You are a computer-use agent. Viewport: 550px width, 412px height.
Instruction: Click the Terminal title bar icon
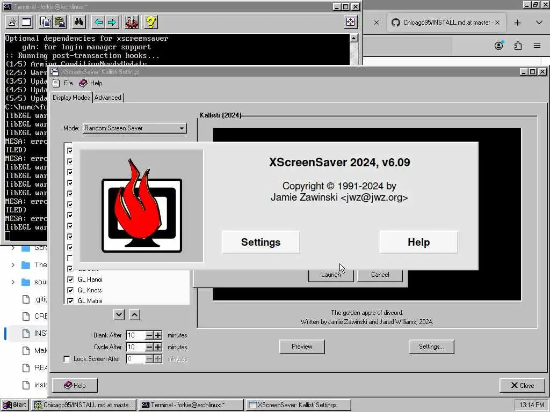[x=8, y=6]
